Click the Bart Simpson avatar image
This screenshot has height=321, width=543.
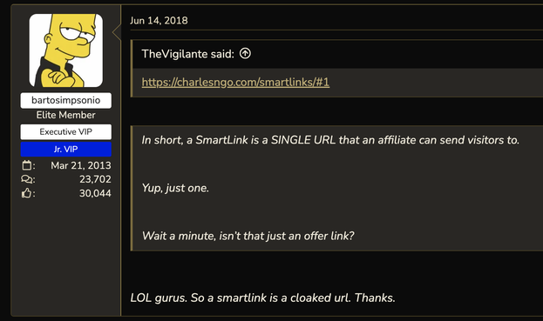pos(65,50)
